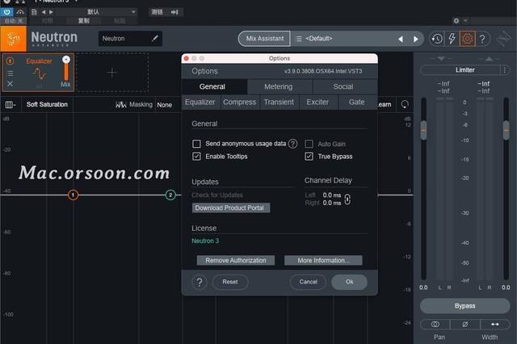Confirm Options with Ok button
Viewport: 517px width, 344px height.
click(x=350, y=282)
